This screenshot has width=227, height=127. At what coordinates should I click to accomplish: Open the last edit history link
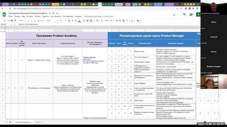99,16
